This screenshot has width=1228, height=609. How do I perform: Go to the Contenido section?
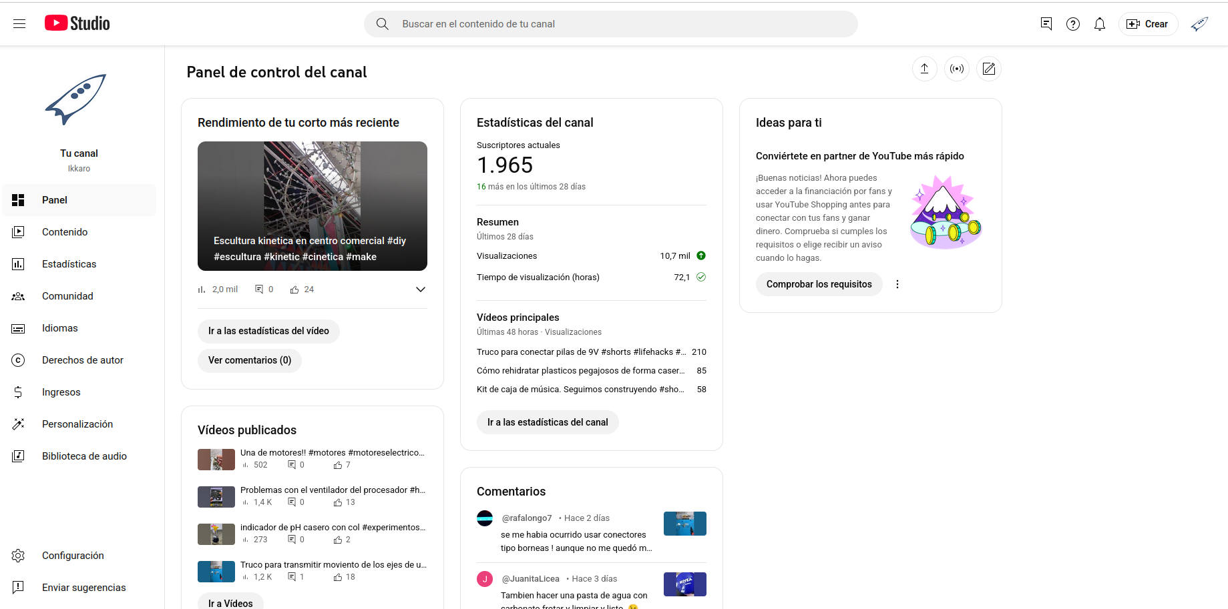pyautogui.click(x=64, y=231)
